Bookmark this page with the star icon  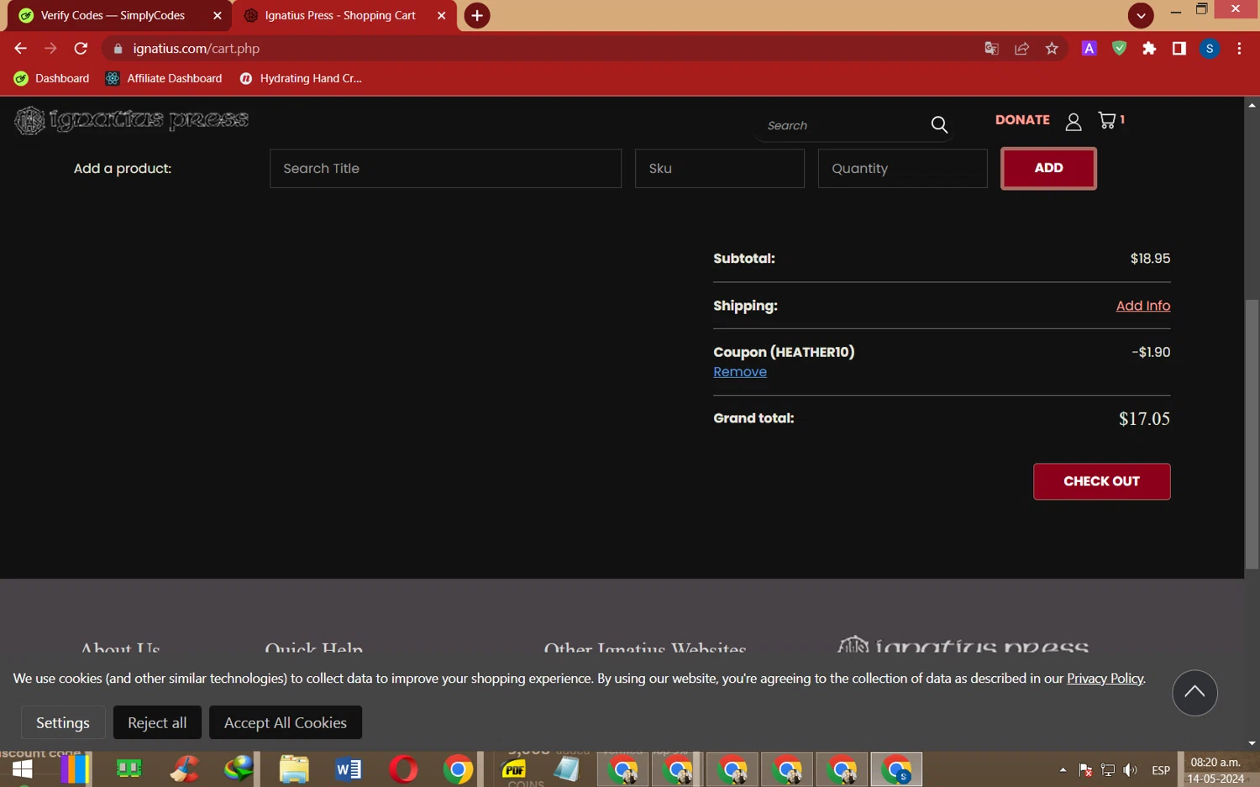pos(1052,49)
